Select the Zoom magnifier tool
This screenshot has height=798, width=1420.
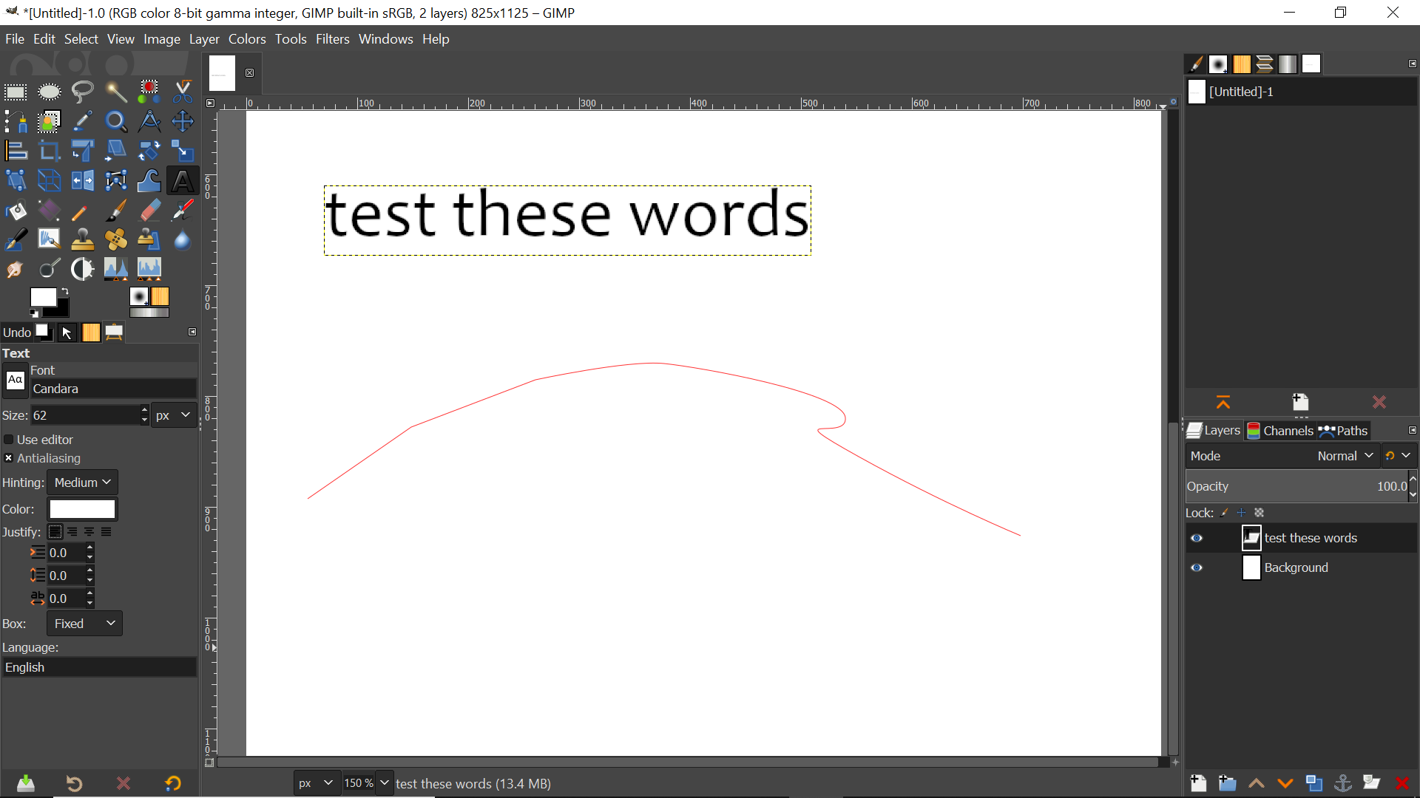pos(115,121)
